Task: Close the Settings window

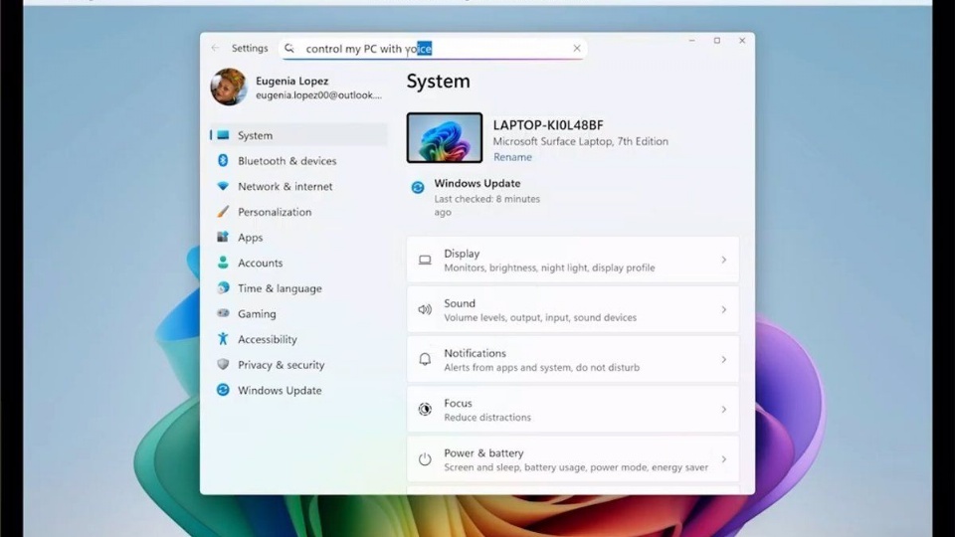Action: coord(742,41)
